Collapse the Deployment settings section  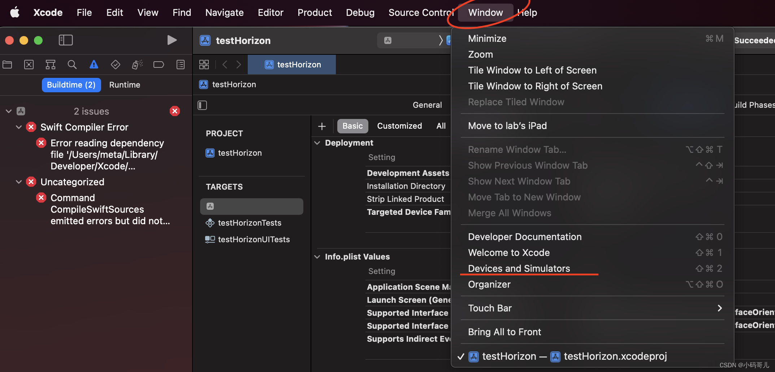point(317,143)
